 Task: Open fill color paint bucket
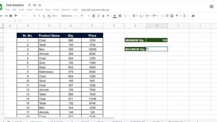(115, 16)
